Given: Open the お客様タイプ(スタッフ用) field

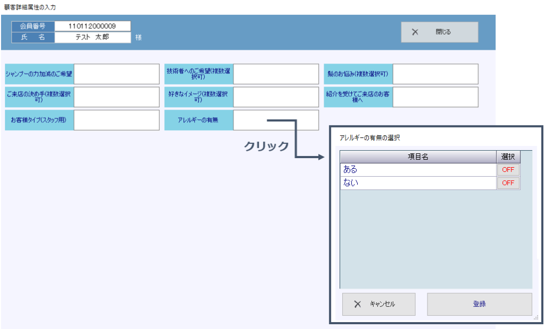Looking at the screenshot, I should 117,120.
